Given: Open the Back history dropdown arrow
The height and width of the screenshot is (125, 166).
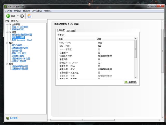Looking at the screenshot, I should 18,16.
